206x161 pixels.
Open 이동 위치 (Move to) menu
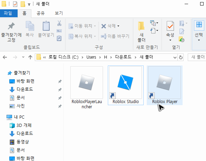click(82, 26)
